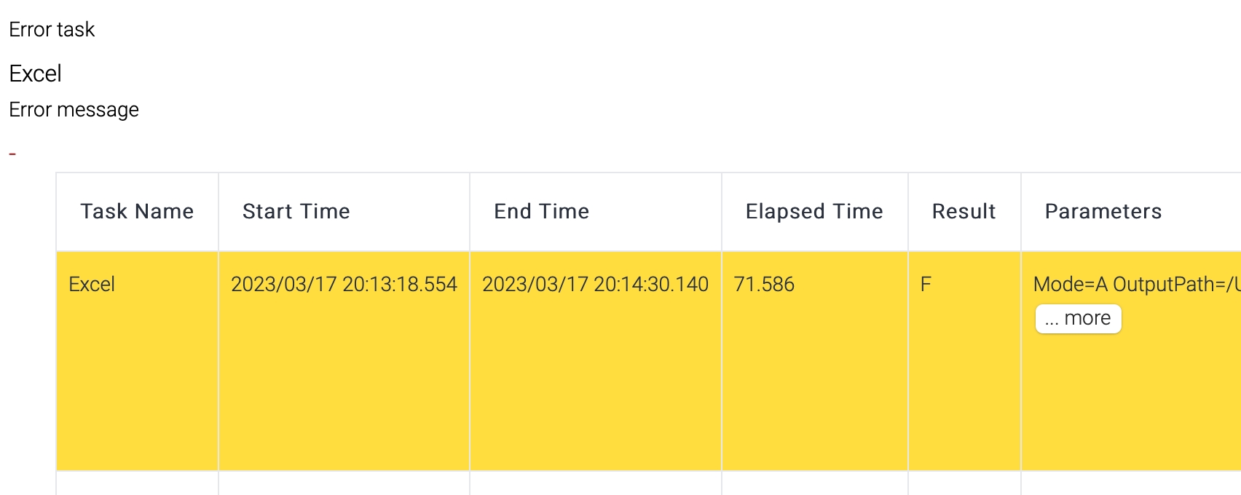Image resolution: width=1241 pixels, height=495 pixels.
Task: Click the Elapsed Time column header
Action: [813, 212]
